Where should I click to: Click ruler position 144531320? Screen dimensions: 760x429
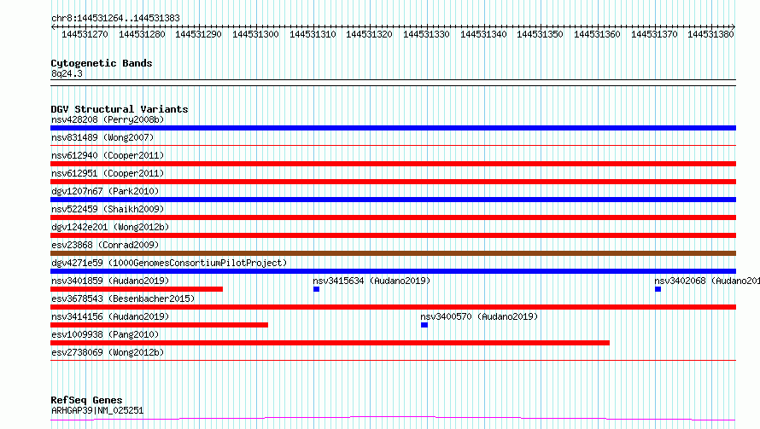[369, 34]
